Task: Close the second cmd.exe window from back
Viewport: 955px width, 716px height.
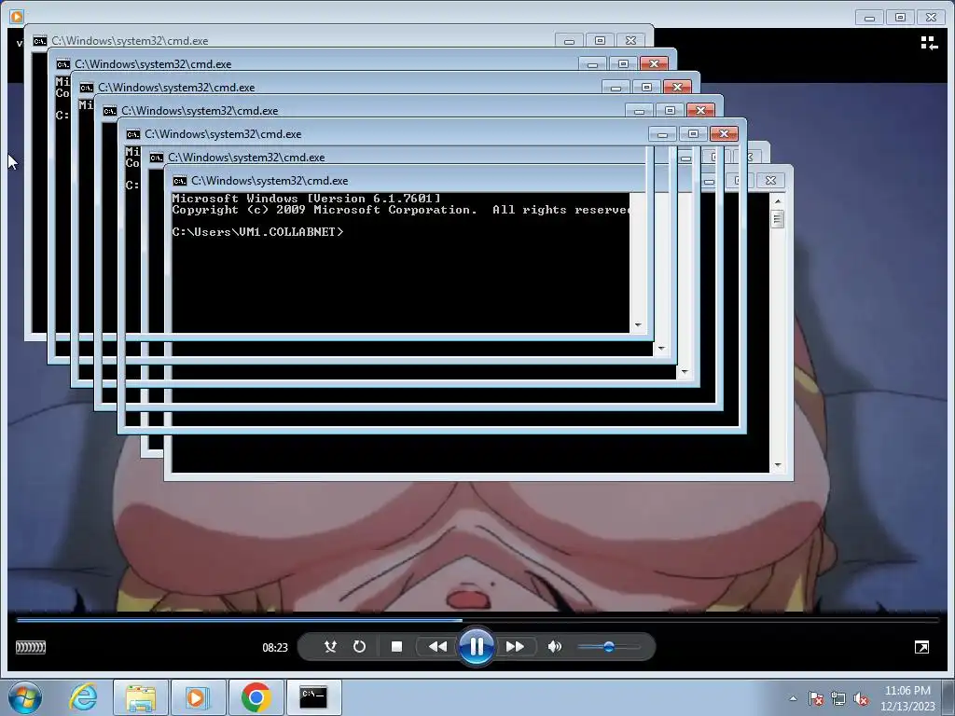Action: [654, 64]
